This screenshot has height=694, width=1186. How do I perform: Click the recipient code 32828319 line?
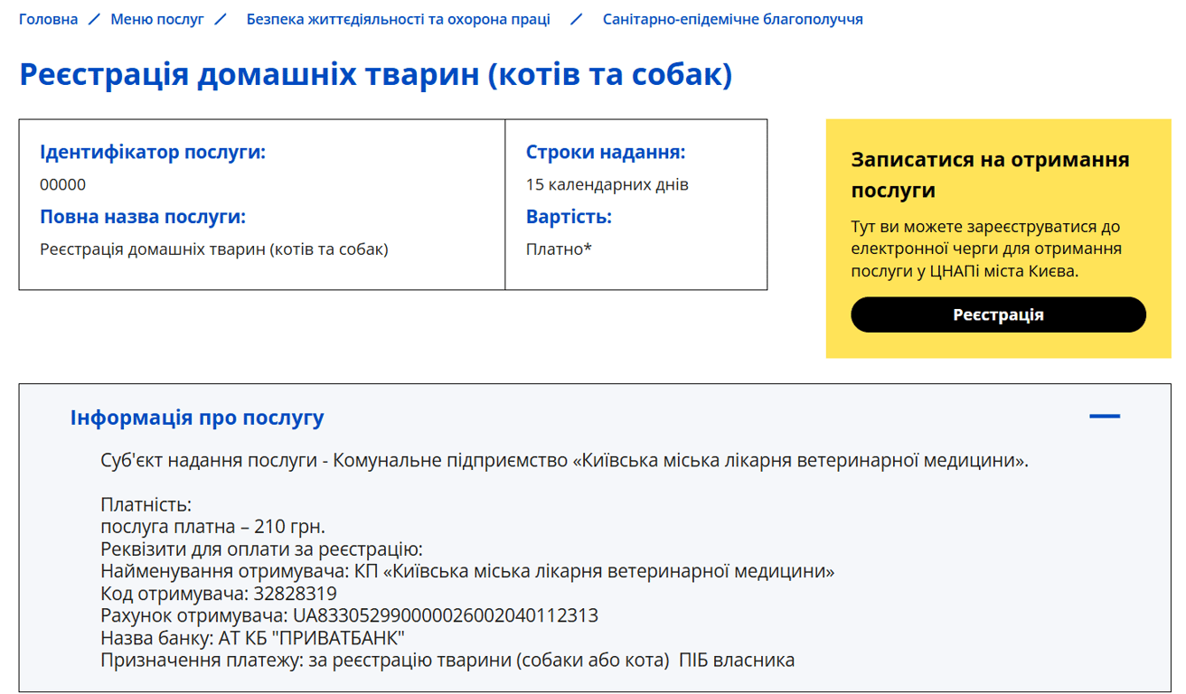pos(219,594)
